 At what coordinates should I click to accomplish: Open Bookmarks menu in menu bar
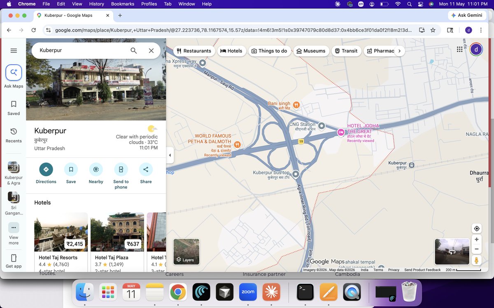(x=123, y=4)
